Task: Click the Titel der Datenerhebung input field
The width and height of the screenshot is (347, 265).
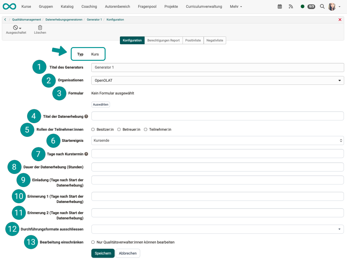Action: pos(217,116)
